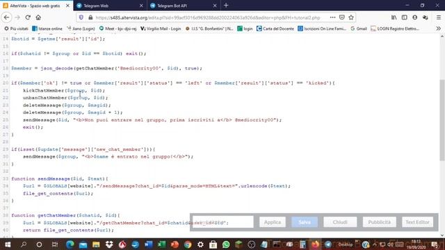Screen dimensions: 445x250
Task: Open Telegram from the taskbar
Action: 327,244
